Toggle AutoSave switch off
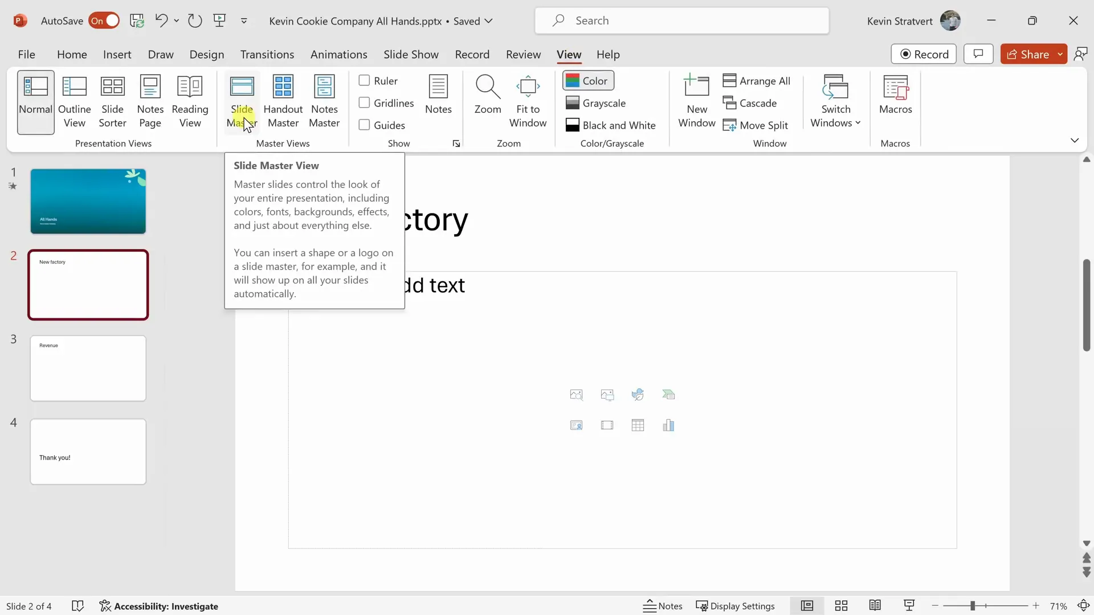Viewport: 1094px width, 615px height. click(x=104, y=21)
